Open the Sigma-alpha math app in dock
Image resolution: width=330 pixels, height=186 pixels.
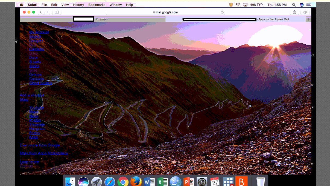click(x=176, y=181)
